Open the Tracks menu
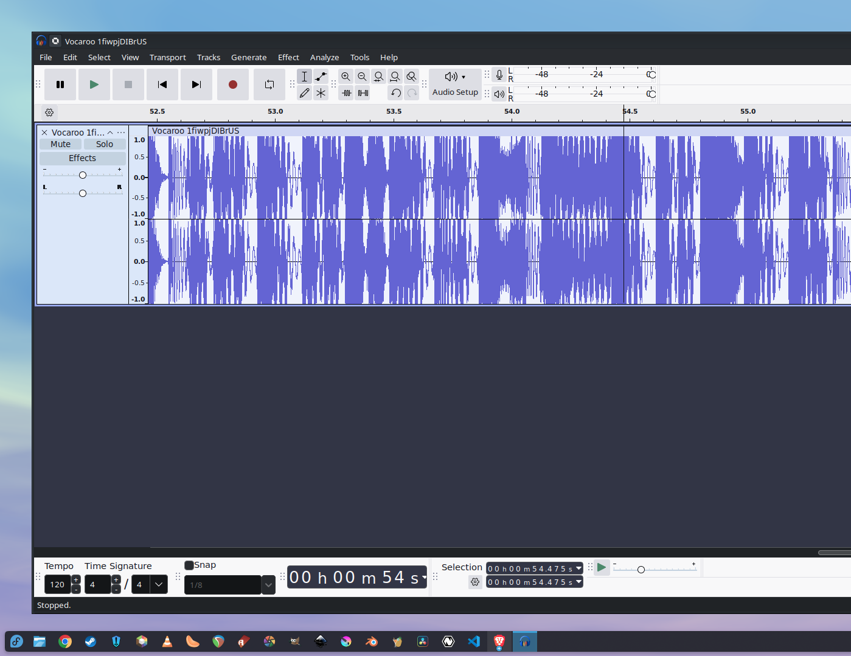851x656 pixels. tap(209, 57)
